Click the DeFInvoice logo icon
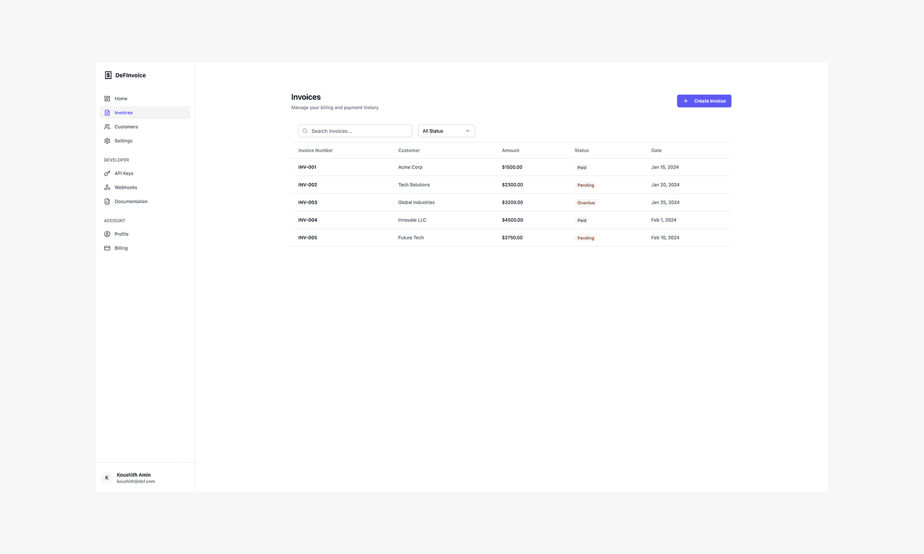This screenshot has width=924, height=554. point(108,75)
